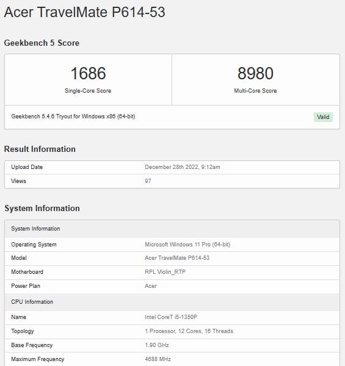Image resolution: width=345 pixels, height=366 pixels.
Task: Click the Model value Acer TravelMate P614-53
Action: [177, 258]
